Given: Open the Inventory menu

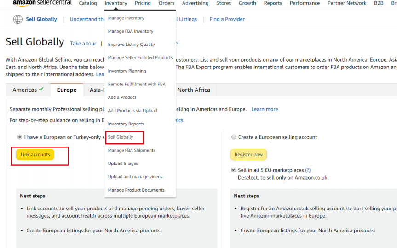Looking at the screenshot, I should [x=116, y=3].
